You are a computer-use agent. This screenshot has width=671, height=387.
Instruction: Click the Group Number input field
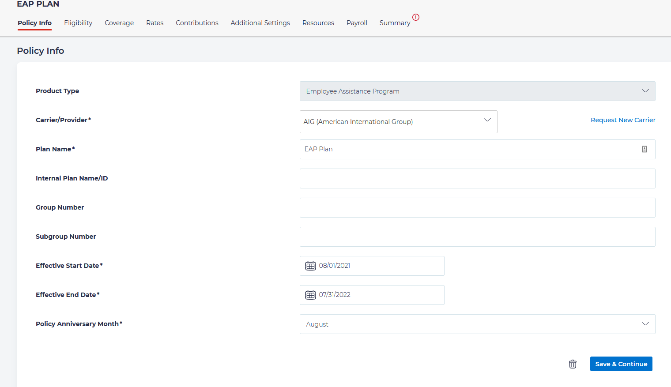[x=477, y=207]
